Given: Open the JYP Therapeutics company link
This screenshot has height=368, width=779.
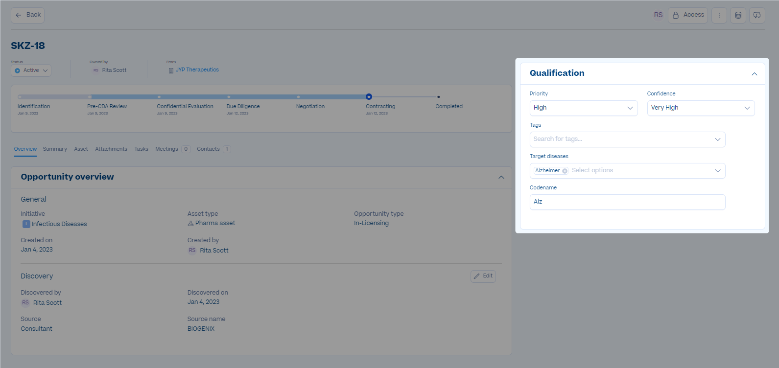Looking at the screenshot, I should click(x=197, y=70).
